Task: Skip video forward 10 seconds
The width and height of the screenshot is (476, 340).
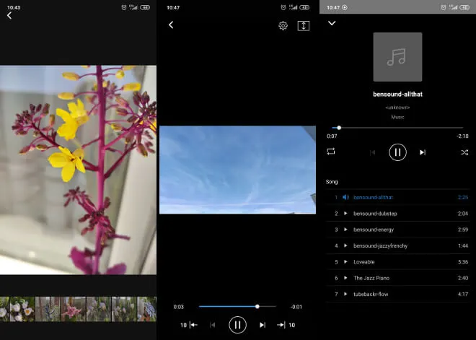Action: click(x=286, y=325)
